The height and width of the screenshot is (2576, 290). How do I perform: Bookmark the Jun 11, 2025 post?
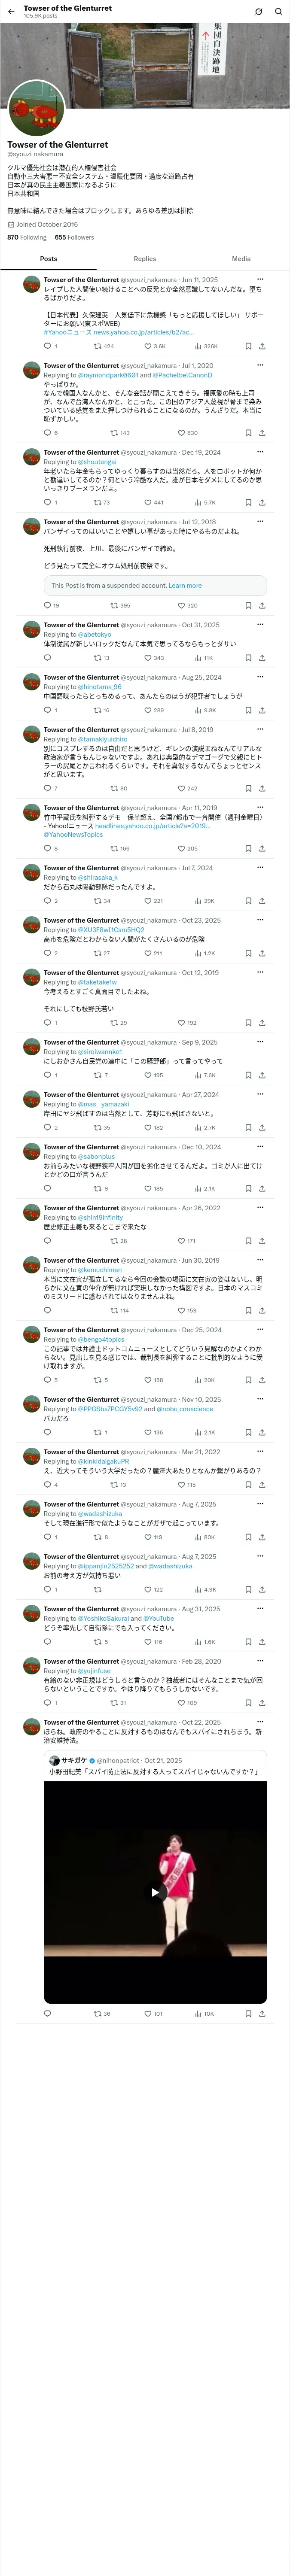[x=248, y=346]
